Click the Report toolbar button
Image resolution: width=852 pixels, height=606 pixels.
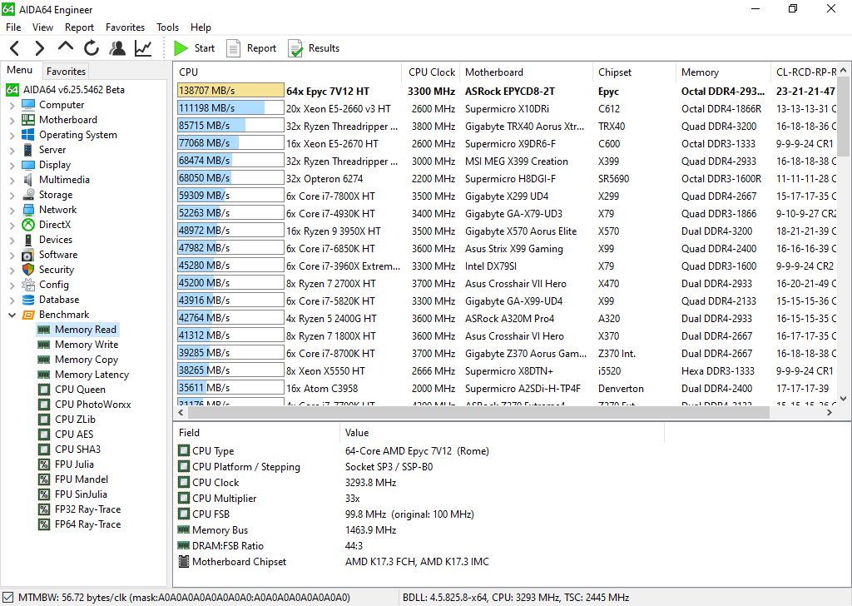251,48
